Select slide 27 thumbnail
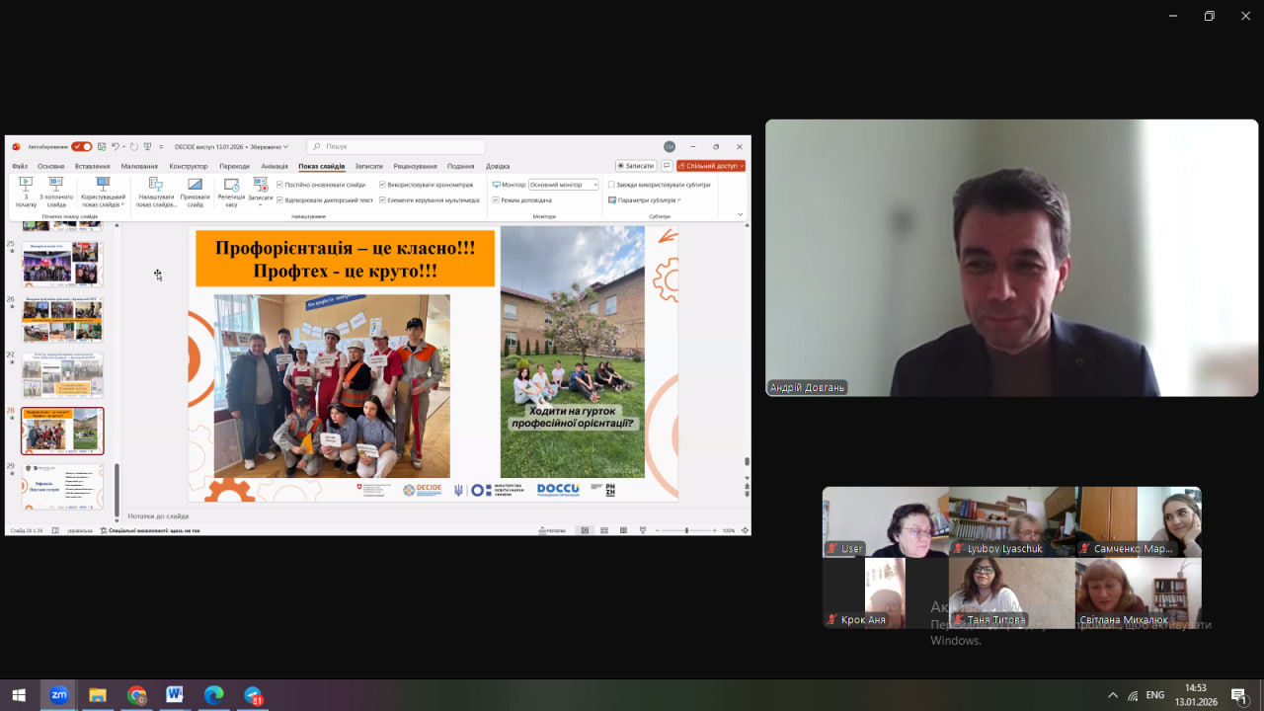 pos(62,375)
